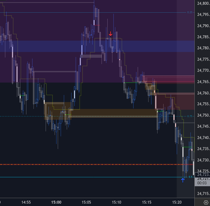Click the 24,750 price scale label

pyautogui.click(x=203, y=115)
